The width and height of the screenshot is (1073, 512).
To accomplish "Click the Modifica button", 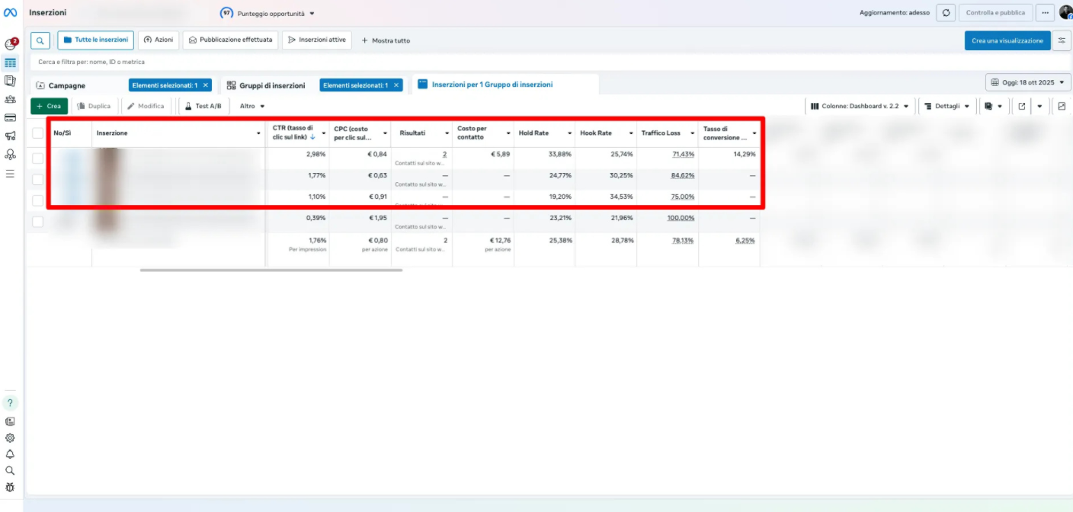I will pos(146,106).
